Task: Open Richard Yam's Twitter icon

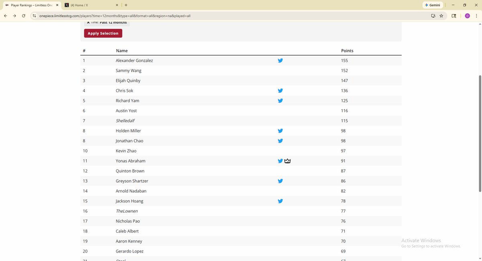Action: click(x=280, y=101)
